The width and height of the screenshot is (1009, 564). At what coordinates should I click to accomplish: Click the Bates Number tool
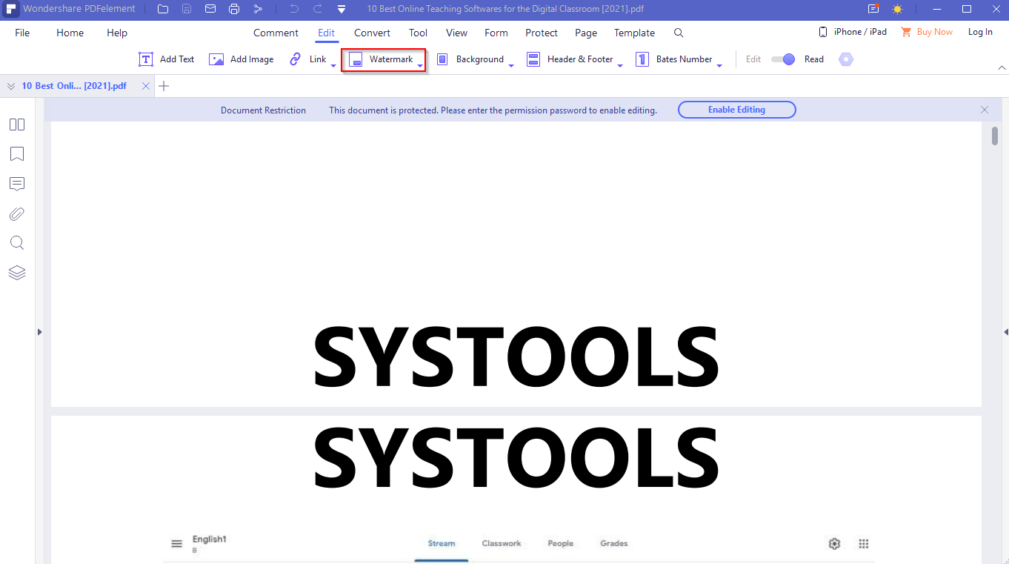click(674, 59)
